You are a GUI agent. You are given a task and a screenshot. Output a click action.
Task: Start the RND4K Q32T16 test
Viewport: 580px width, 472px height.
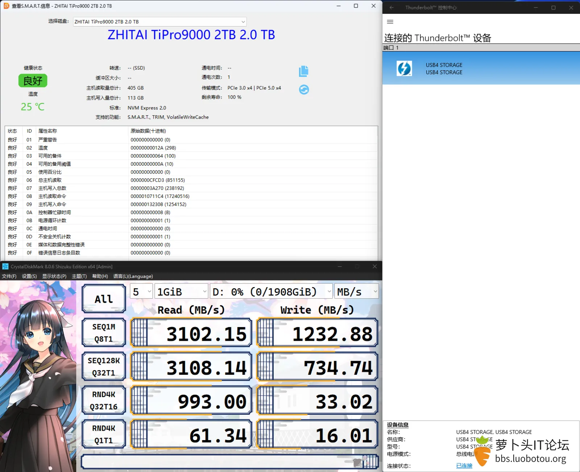click(x=104, y=400)
